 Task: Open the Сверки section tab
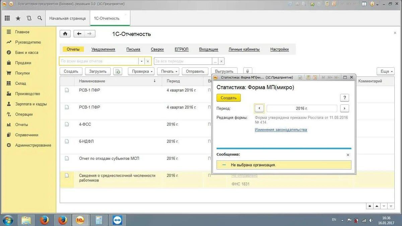point(157,49)
